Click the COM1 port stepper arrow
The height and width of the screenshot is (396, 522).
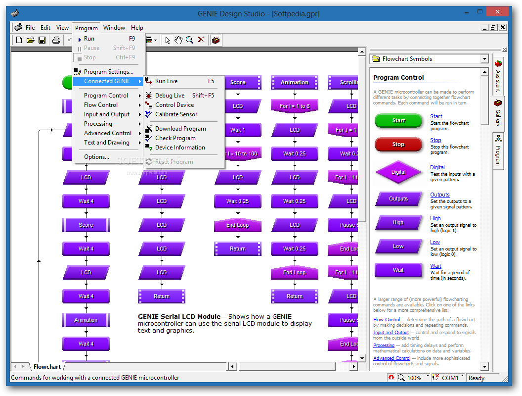point(462,376)
